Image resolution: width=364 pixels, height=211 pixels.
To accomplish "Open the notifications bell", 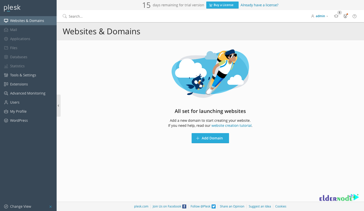I will 336,16.
